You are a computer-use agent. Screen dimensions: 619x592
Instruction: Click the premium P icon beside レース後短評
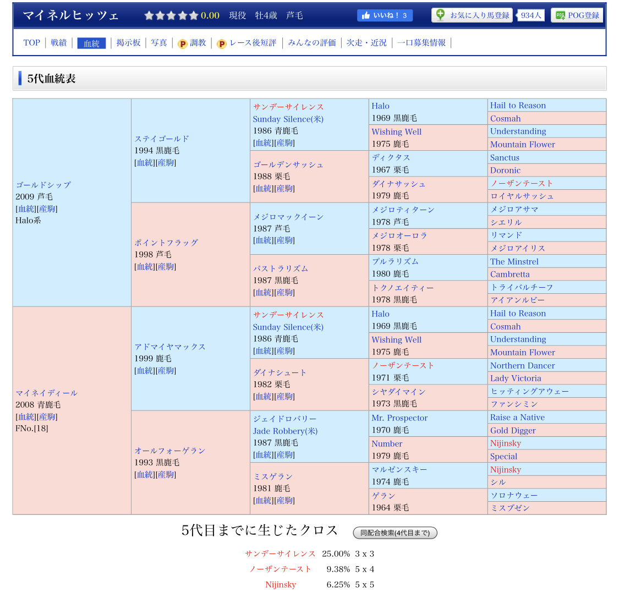(x=222, y=43)
